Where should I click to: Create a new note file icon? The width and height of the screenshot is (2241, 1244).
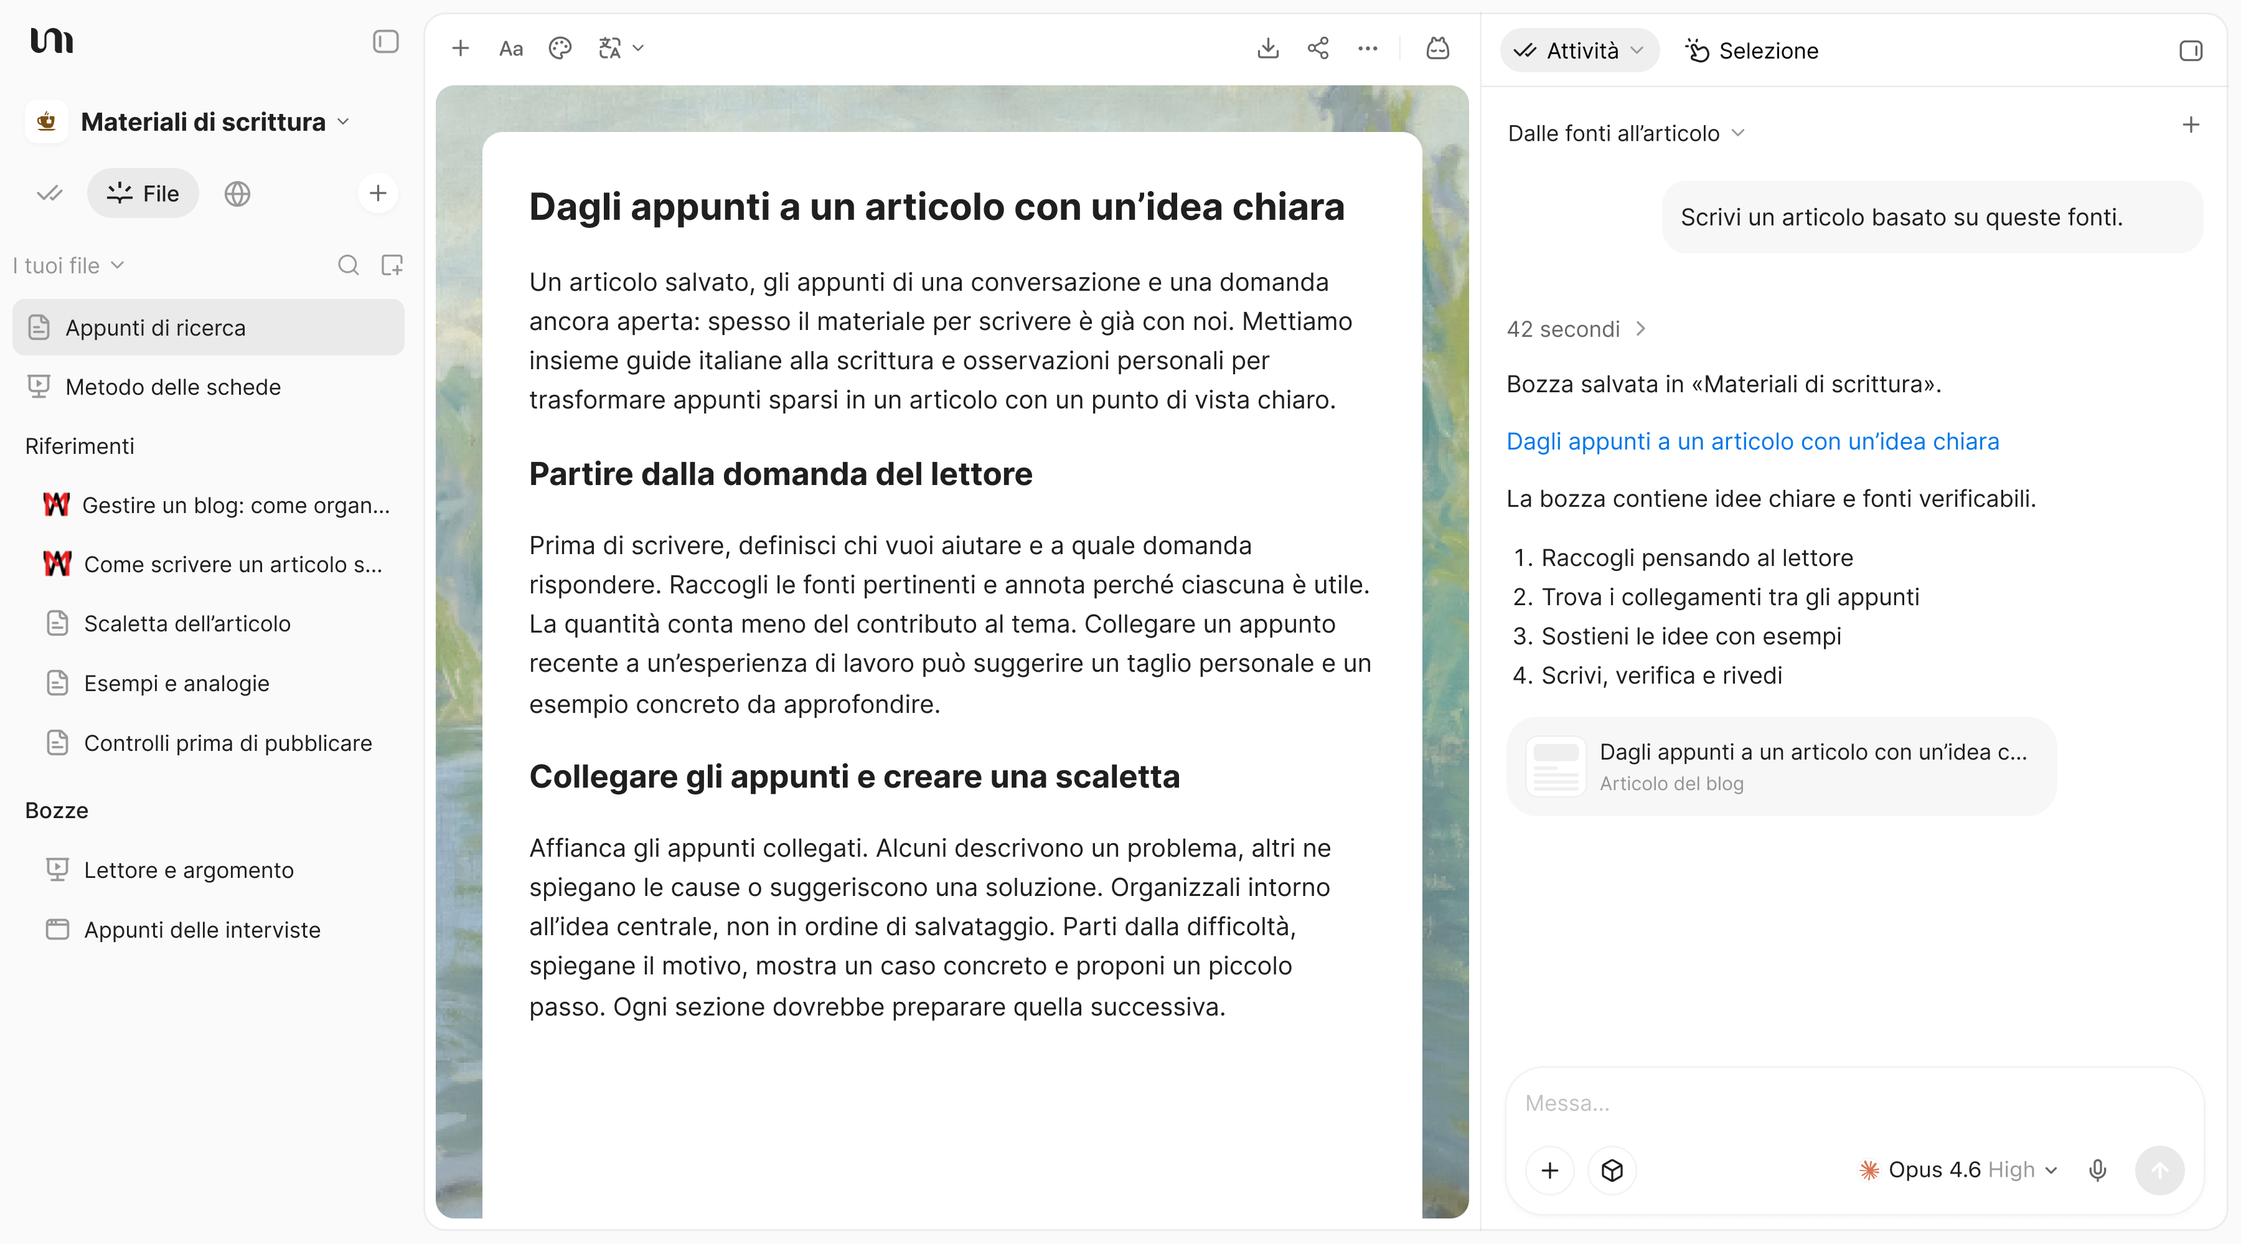(x=392, y=265)
